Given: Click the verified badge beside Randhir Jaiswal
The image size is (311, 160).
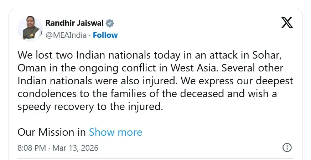Looking at the screenshot, I should coord(110,24).
